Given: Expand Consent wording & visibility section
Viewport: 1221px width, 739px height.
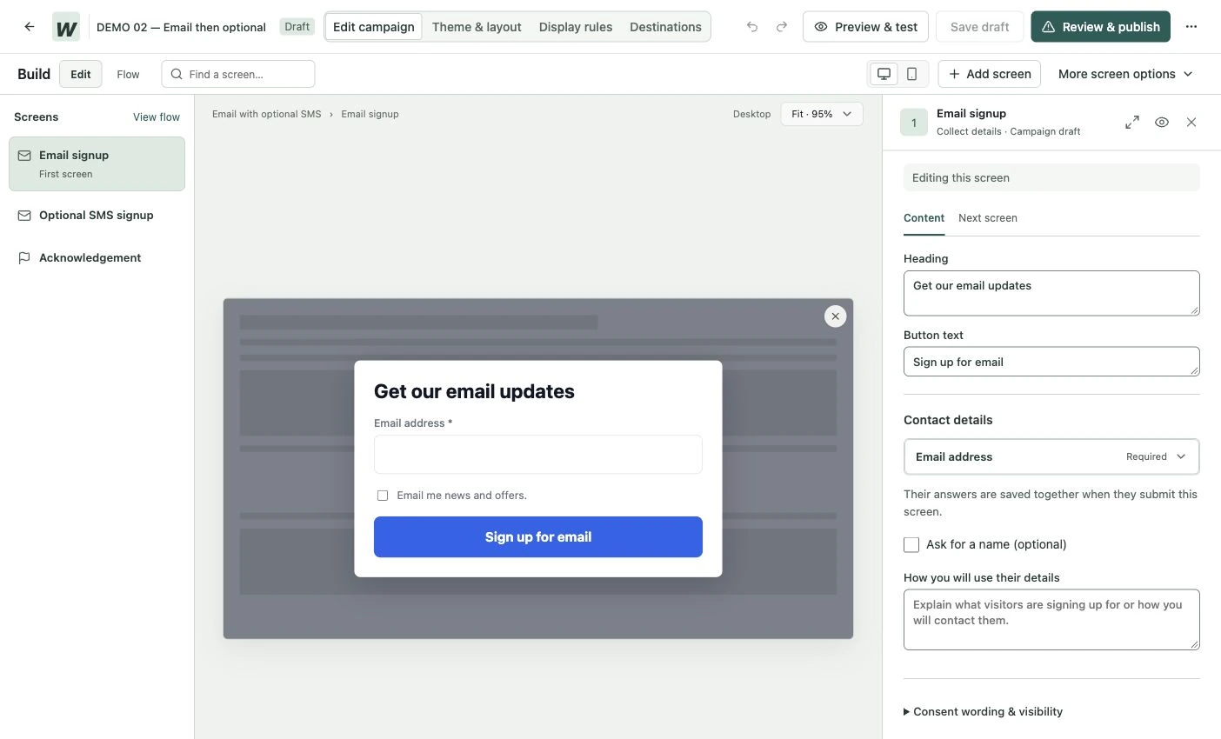Looking at the screenshot, I should [x=983, y=711].
